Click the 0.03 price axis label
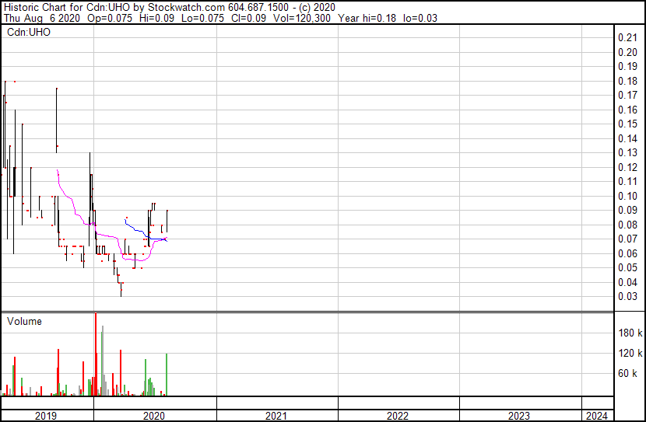Screen dimensions: 646x422 point(627,296)
